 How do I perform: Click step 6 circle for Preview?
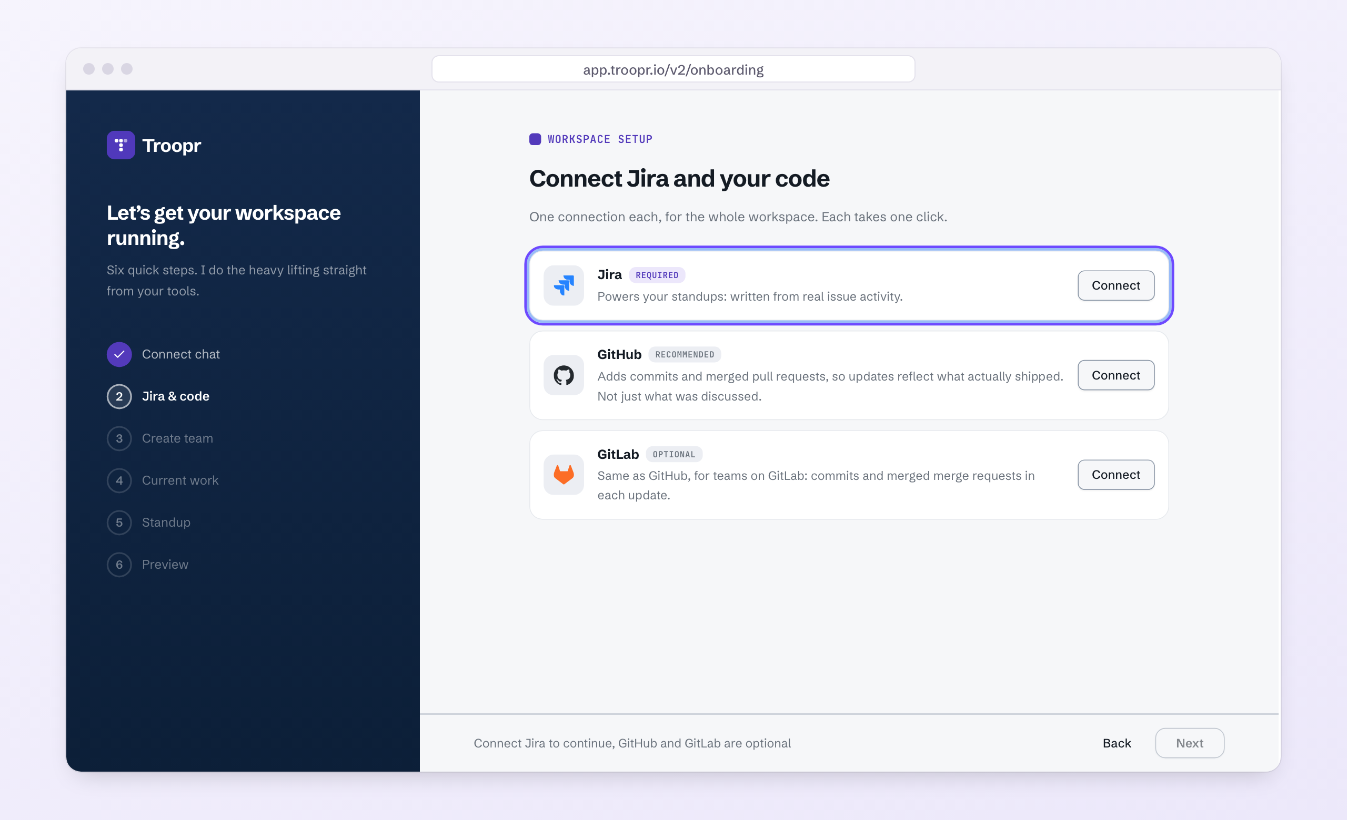(119, 565)
